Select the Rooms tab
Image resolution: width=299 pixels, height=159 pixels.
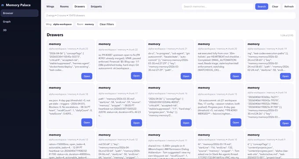[64, 7]
